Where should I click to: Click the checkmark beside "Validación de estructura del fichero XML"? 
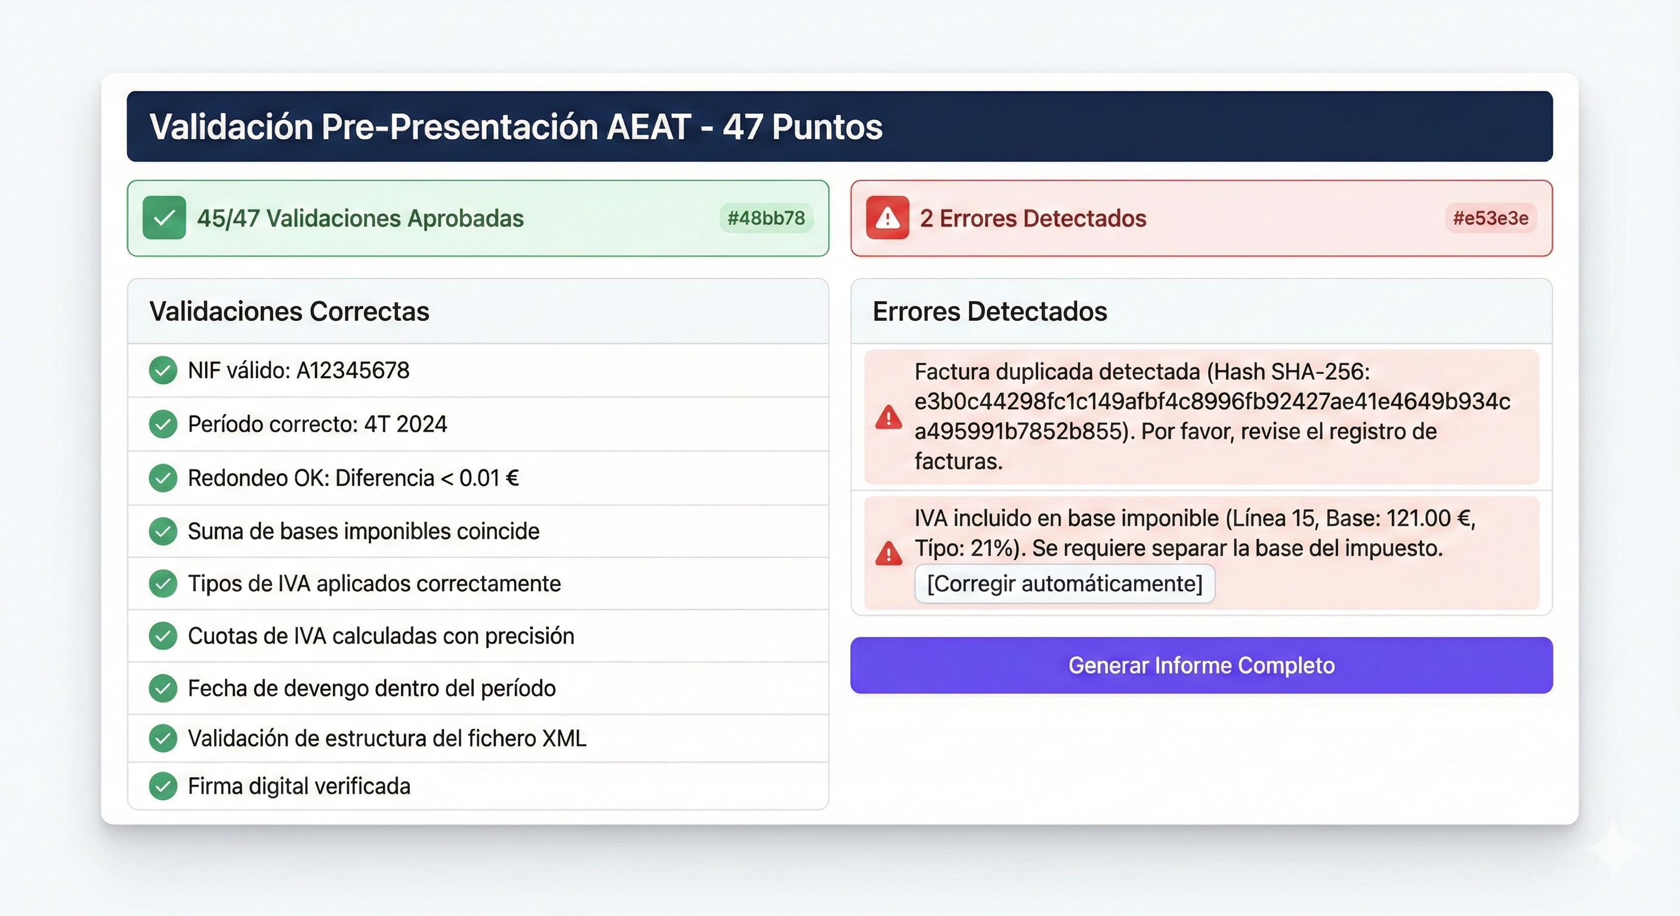[x=163, y=738]
